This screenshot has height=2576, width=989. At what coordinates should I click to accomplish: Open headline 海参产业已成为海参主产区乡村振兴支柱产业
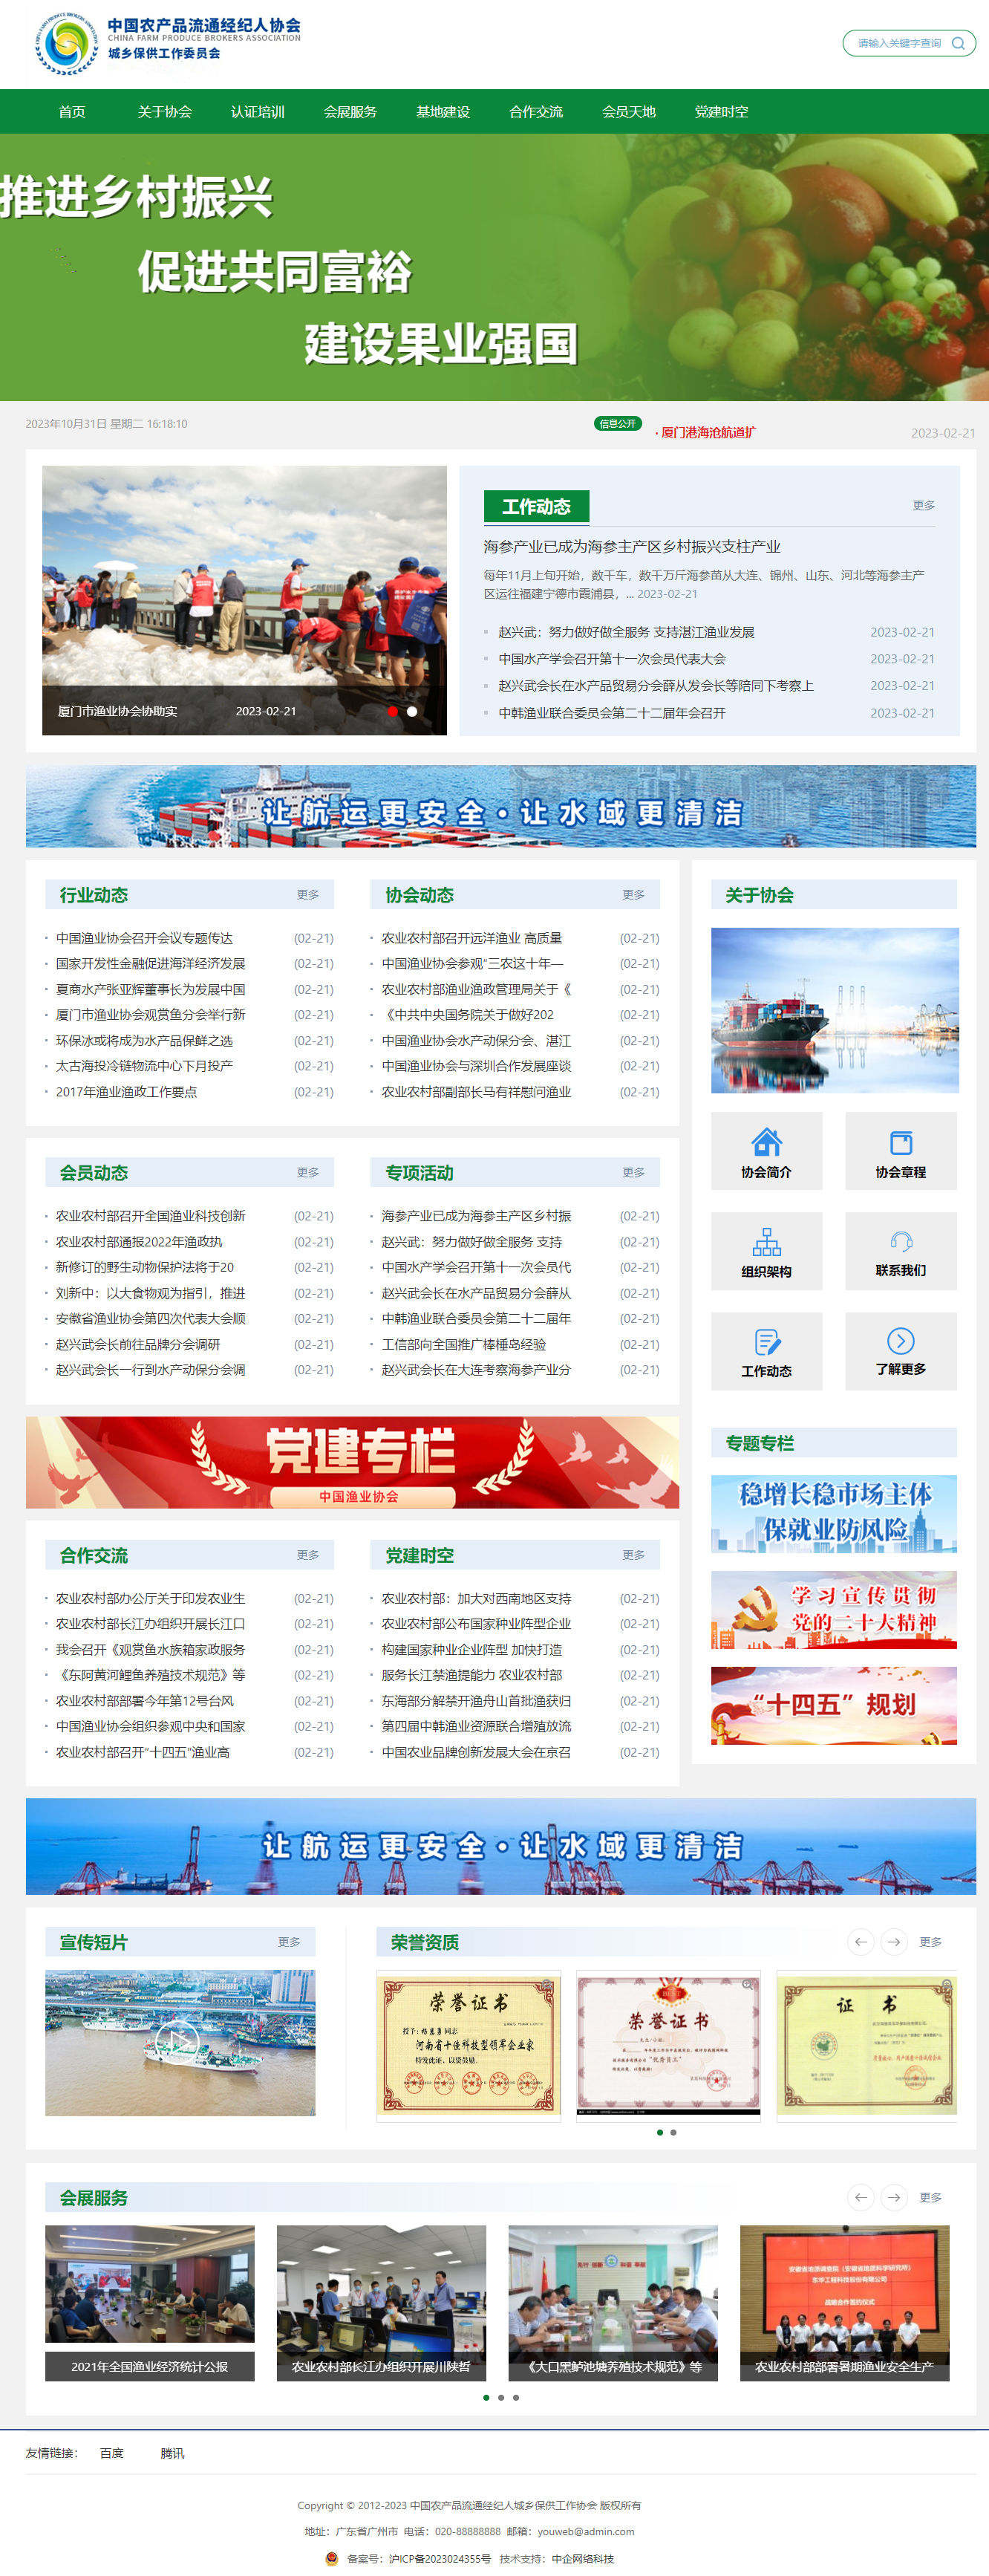pos(632,546)
